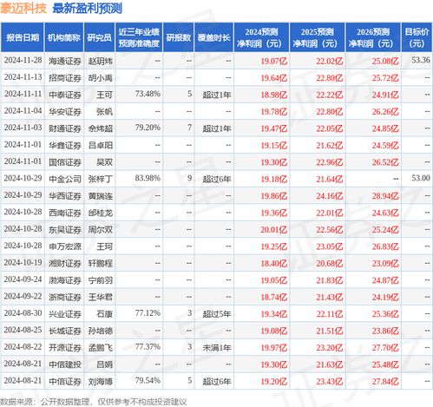Click researcher name 赵玥炜
The height and width of the screenshot is (407, 433).
point(100,61)
